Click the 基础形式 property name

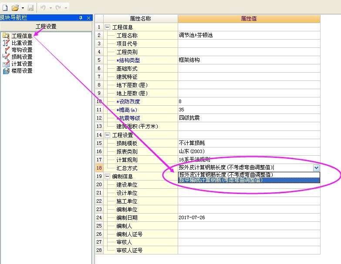pyautogui.click(x=127, y=68)
